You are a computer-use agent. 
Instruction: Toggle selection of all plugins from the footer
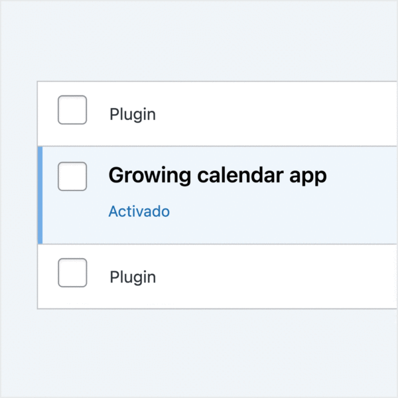coord(72,273)
